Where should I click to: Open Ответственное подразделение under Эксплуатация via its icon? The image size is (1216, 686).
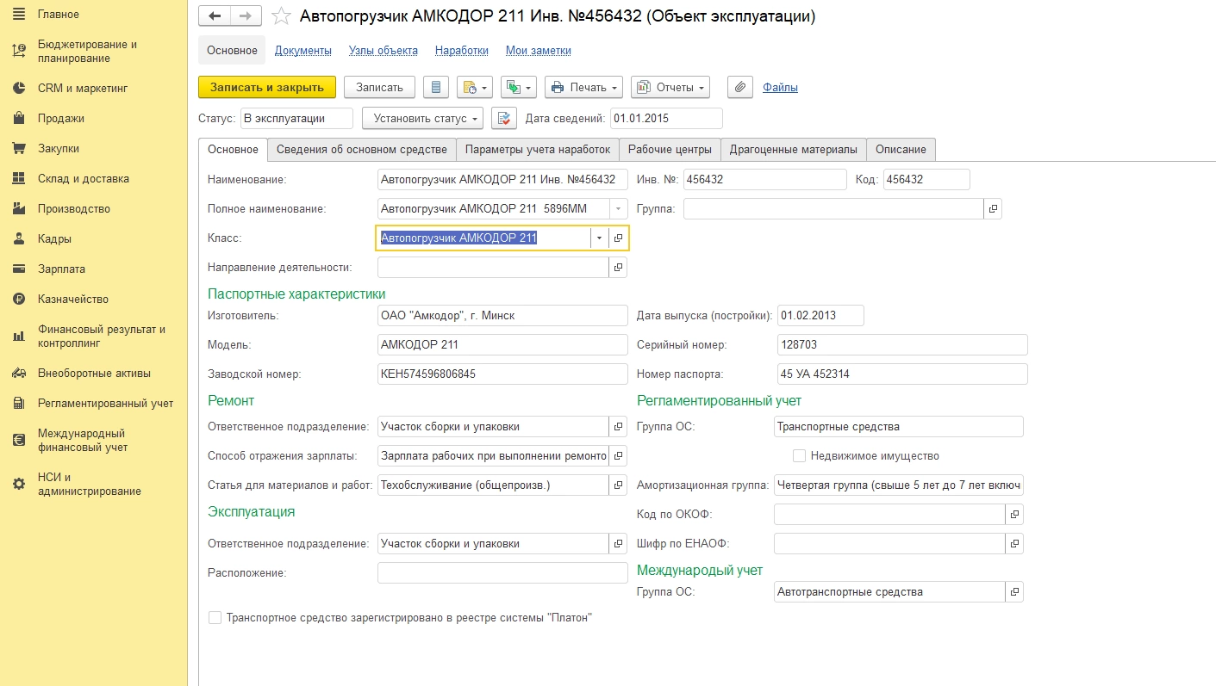[x=618, y=544]
